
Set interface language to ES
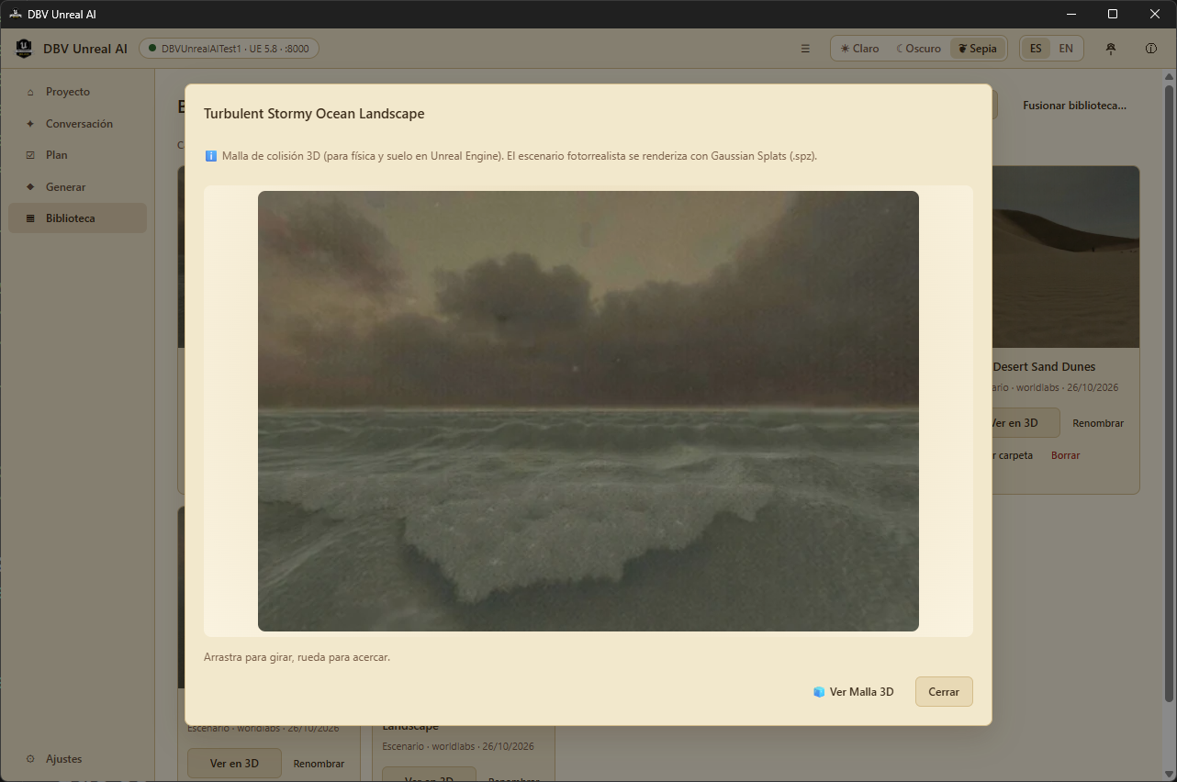(x=1036, y=49)
